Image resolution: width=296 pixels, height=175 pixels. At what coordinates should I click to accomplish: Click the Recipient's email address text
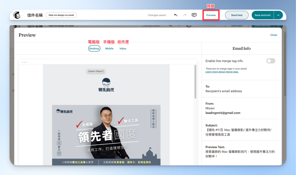(223, 91)
